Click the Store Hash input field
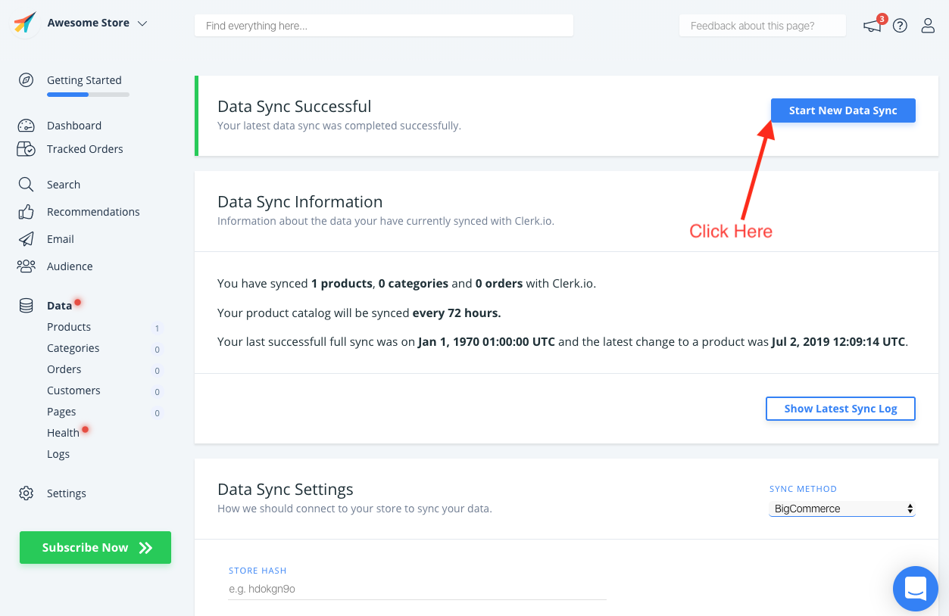This screenshot has height=616, width=949. pos(417,589)
